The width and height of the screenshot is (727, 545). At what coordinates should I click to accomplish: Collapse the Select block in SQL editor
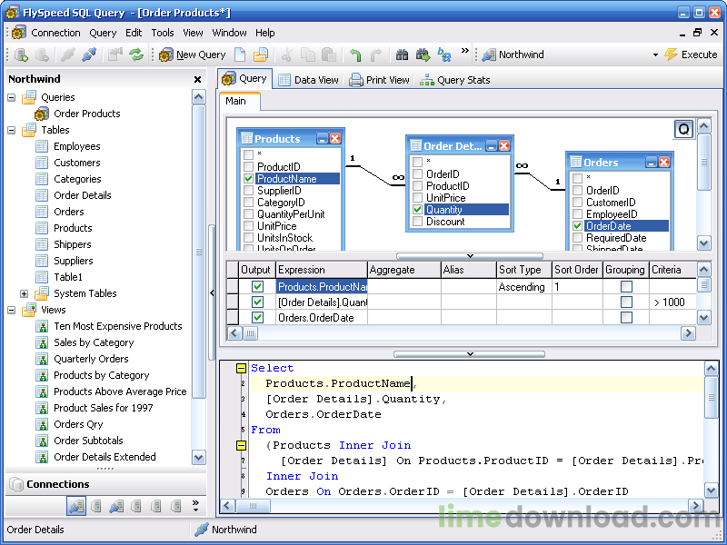coord(241,369)
